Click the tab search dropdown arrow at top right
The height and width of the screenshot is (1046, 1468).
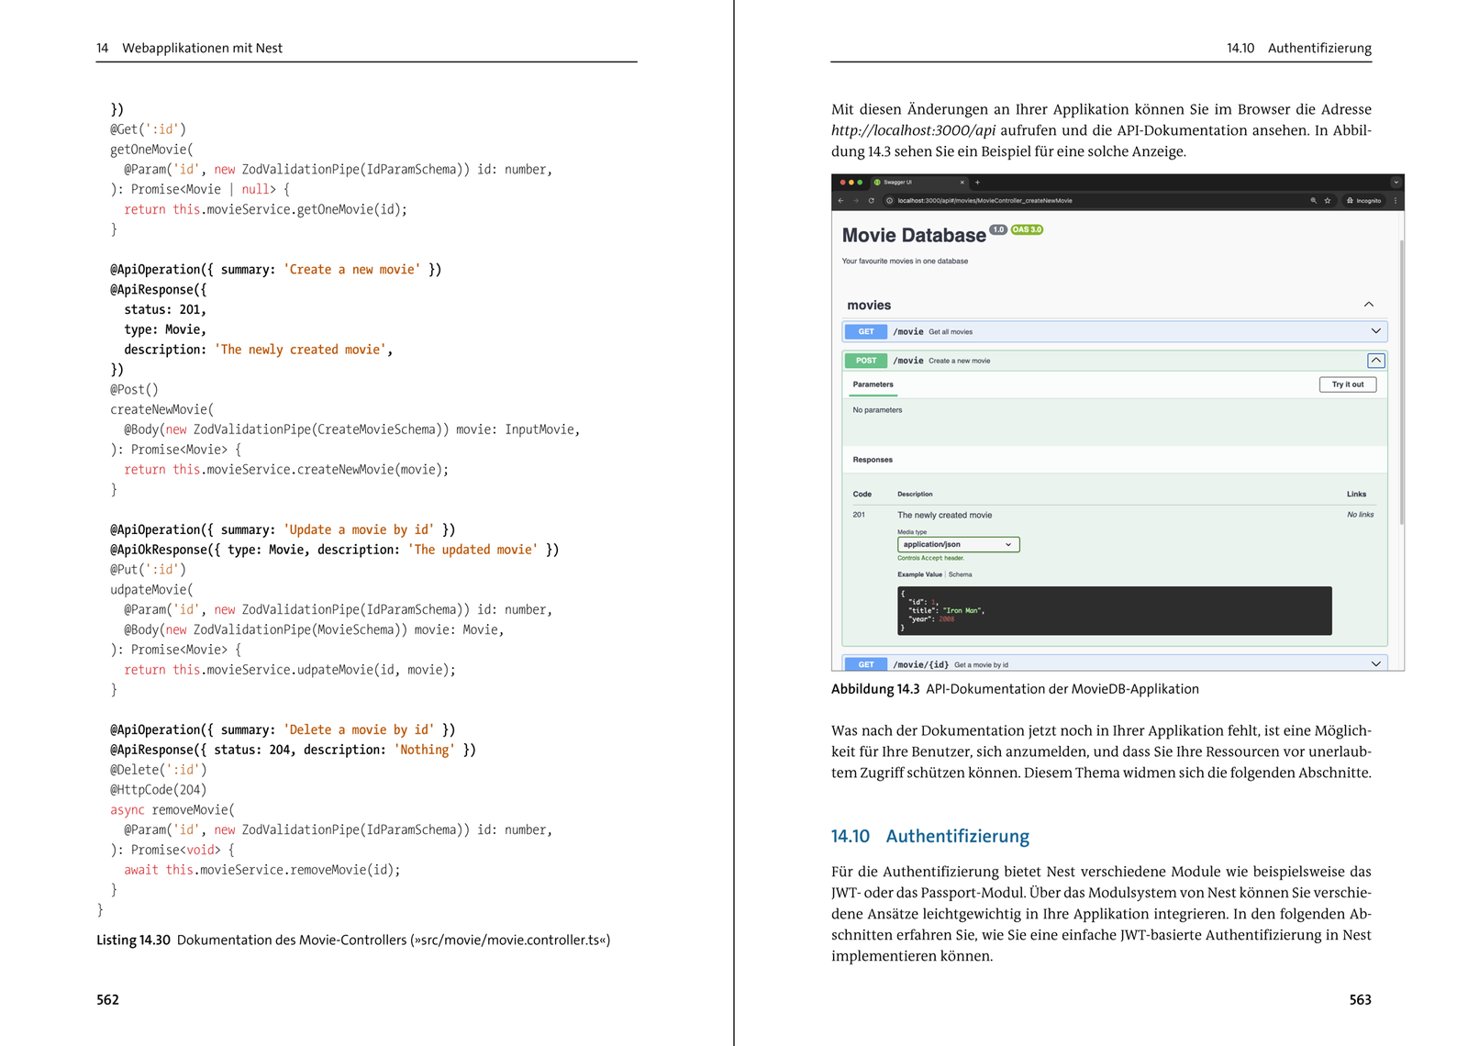coord(1396,182)
